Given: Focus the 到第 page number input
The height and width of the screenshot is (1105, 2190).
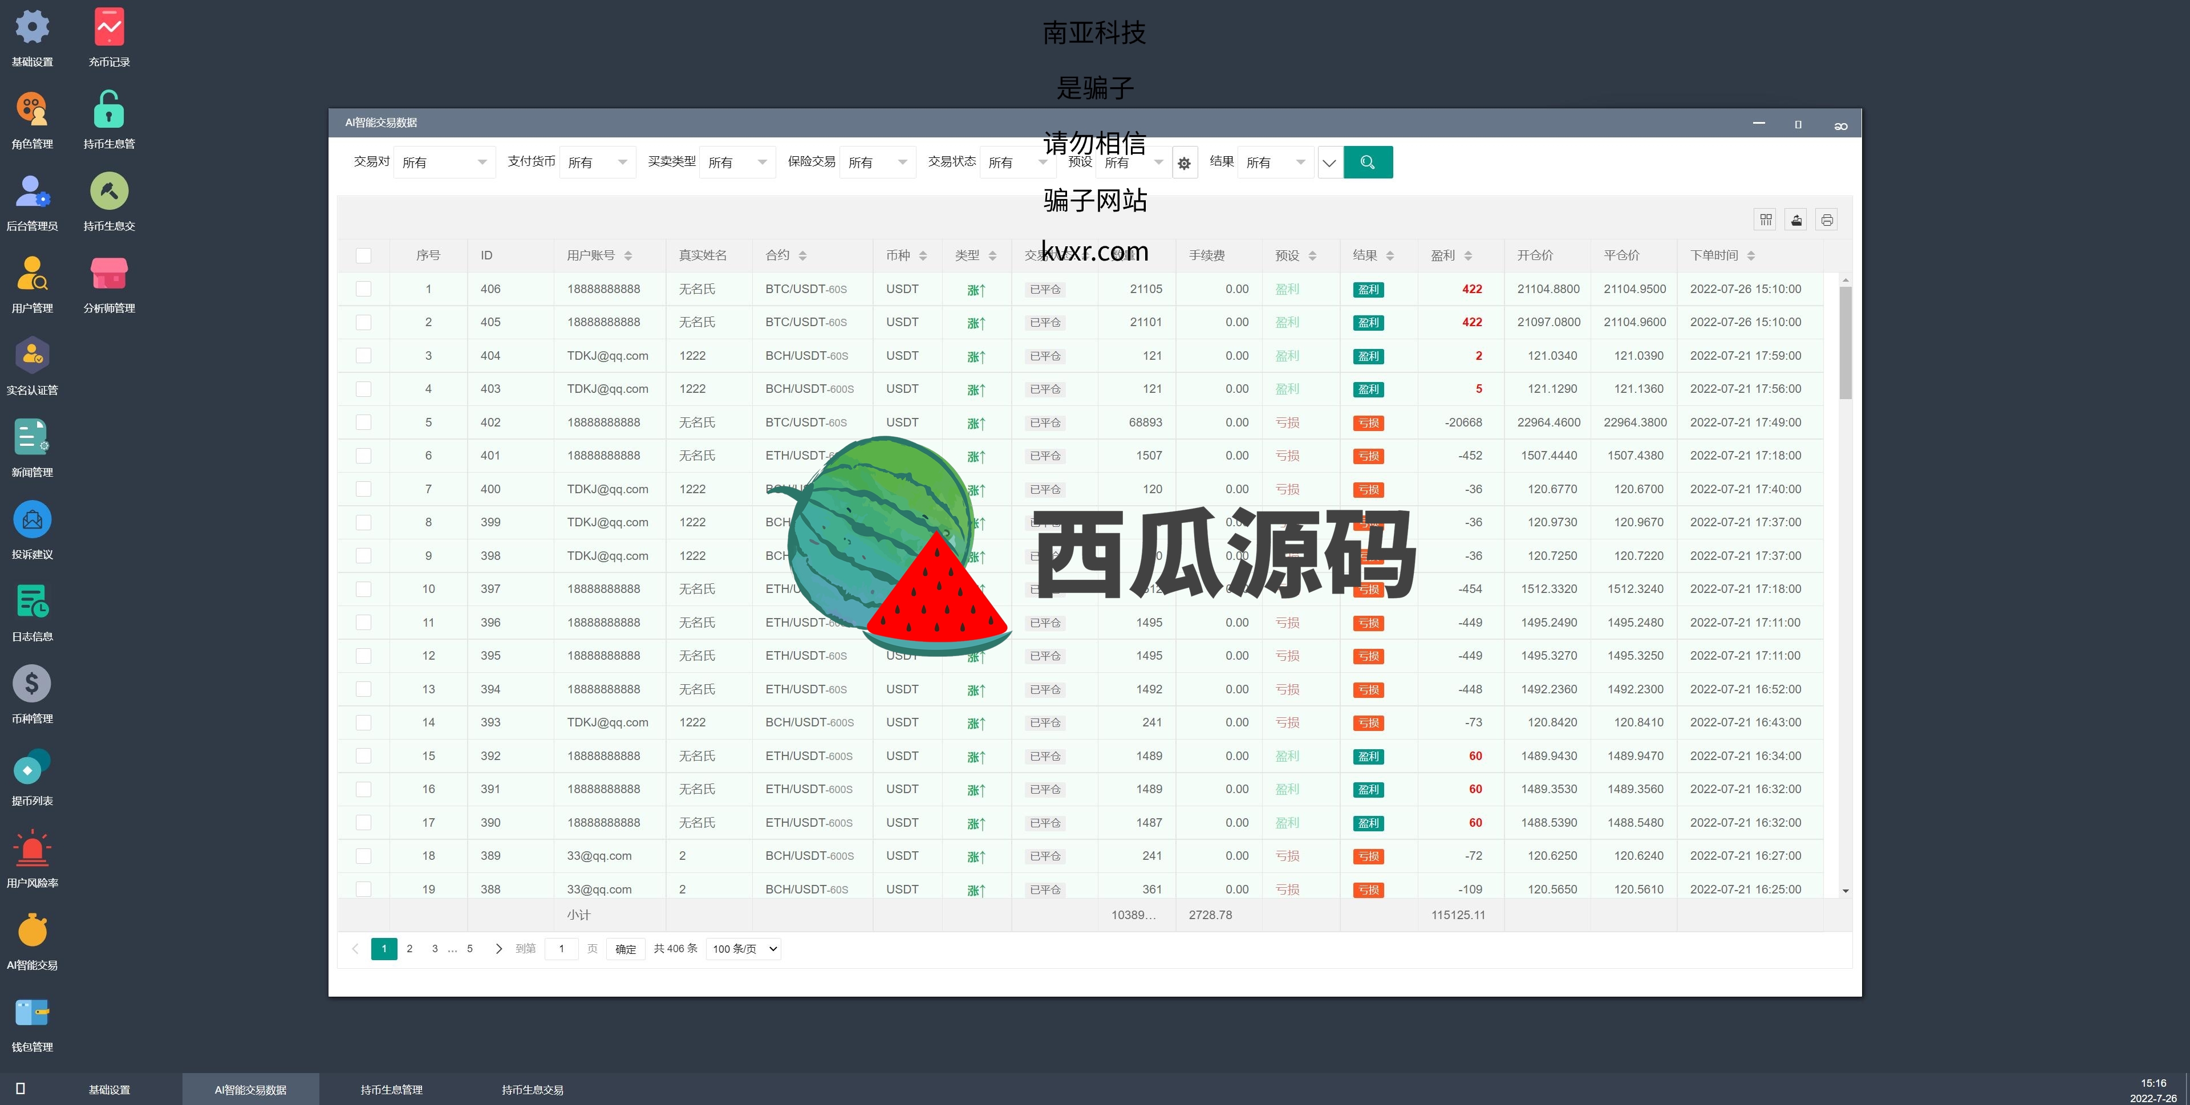Looking at the screenshot, I should tap(562, 949).
